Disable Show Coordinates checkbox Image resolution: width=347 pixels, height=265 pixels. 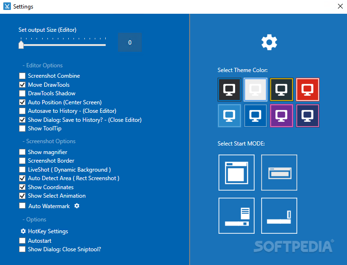22,187
